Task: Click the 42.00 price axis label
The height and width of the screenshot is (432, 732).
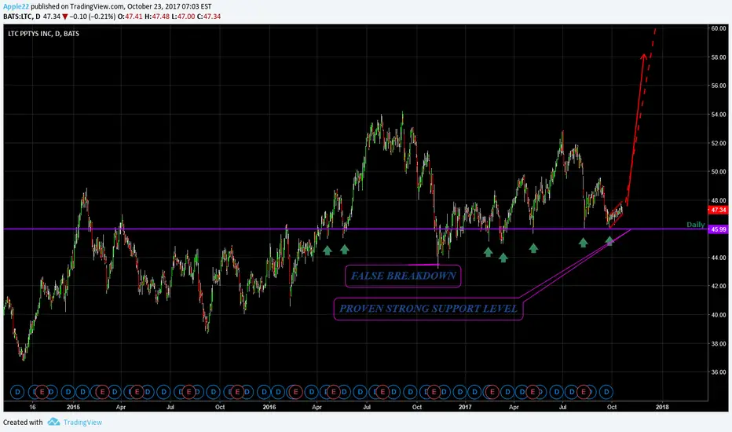Action: click(719, 286)
